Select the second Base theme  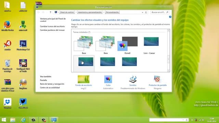click(x=106, y=45)
